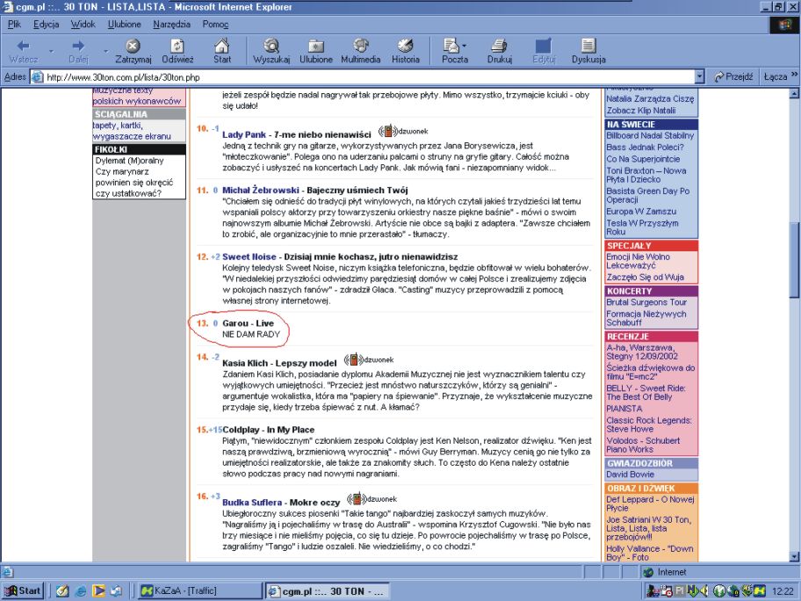Open the Pomoc menu

pos(215,24)
